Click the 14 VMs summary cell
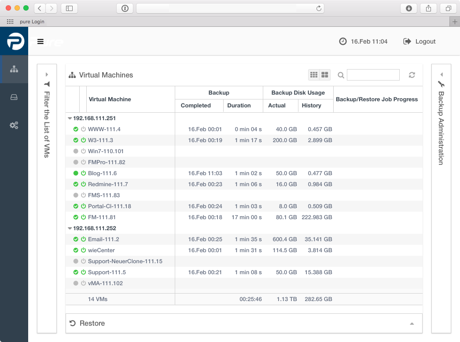Viewport: 460px width, 342px height. (x=98, y=299)
